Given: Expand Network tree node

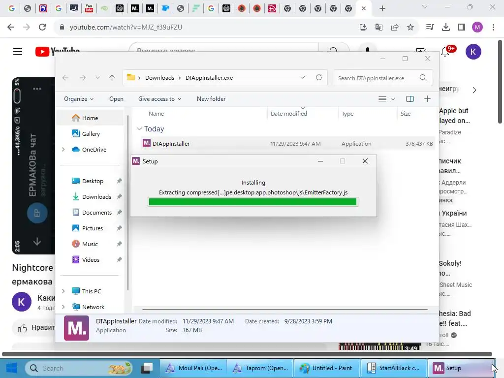Looking at the screenshot, I should click(63, 307).
